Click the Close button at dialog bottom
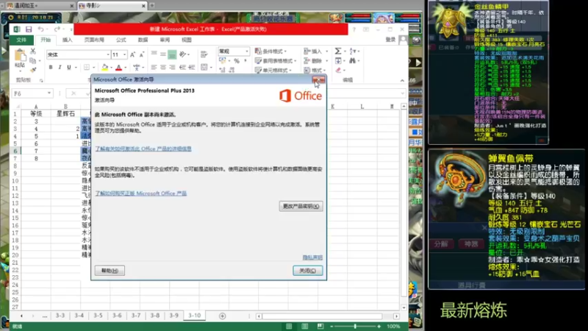 [307, 271]
